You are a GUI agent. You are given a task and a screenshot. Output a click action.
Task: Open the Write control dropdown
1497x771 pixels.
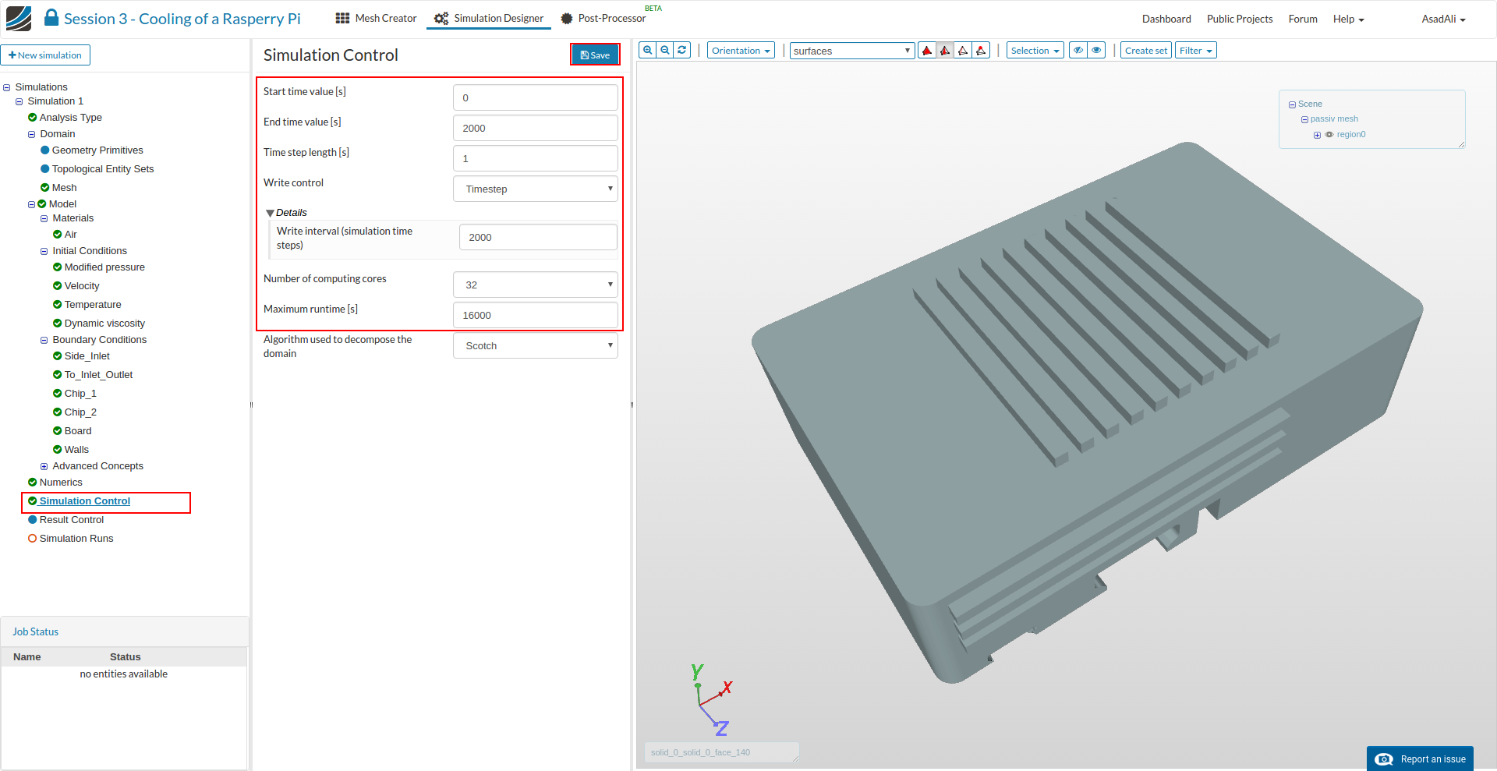(x=535, y=189)
